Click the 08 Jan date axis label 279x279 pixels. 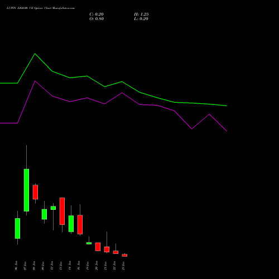pos(34,266)
